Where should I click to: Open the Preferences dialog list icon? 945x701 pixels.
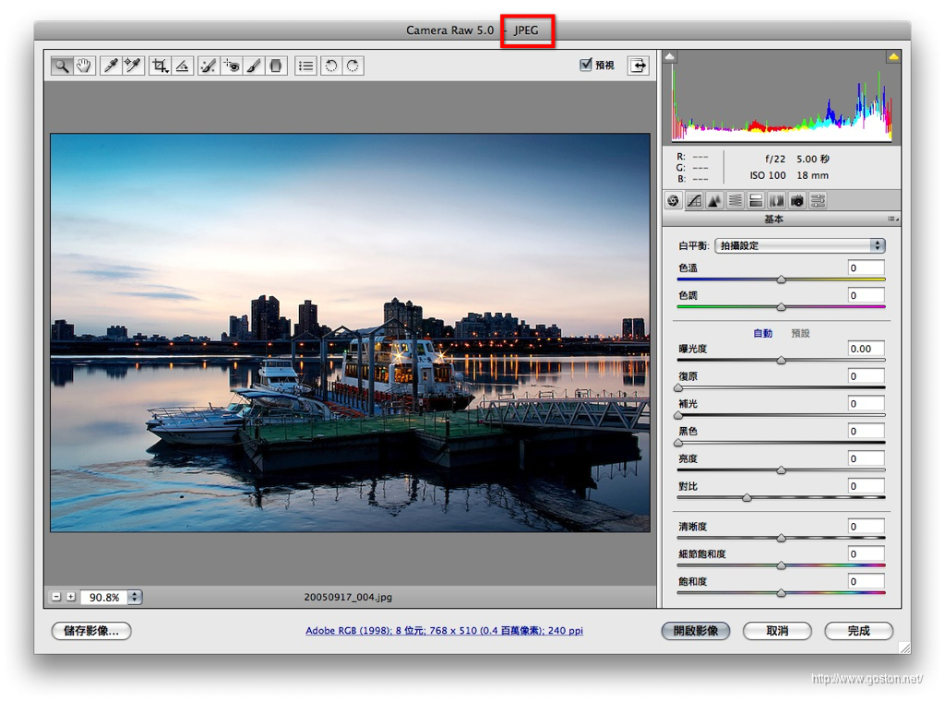pos(305,65)
